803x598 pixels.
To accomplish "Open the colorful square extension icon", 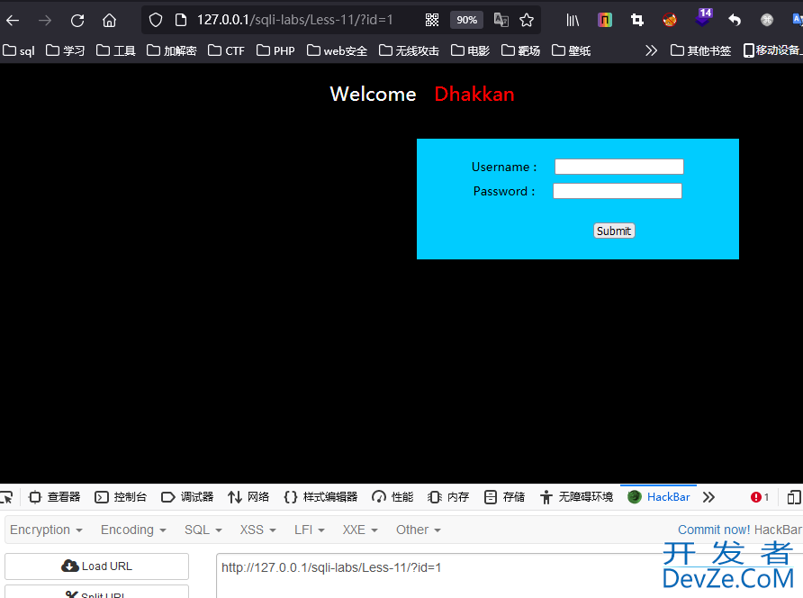I will (605, 20).
